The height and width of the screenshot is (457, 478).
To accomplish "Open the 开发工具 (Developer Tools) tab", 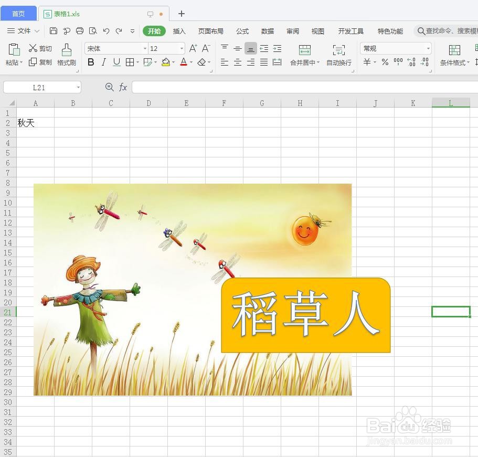I will point(350,31).
